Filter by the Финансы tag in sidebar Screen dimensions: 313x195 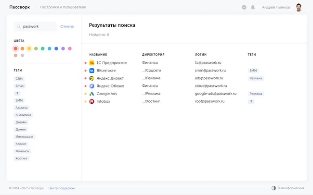pos(22,151)
